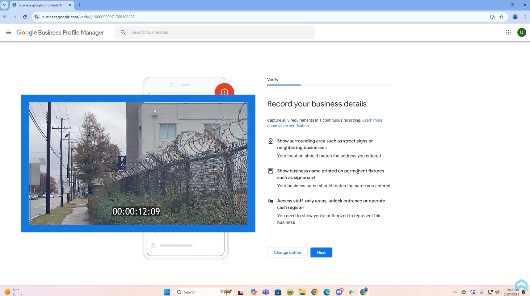Open the main hamburger menu
Viewport: 530px width, 296px height.
[9, 32]
